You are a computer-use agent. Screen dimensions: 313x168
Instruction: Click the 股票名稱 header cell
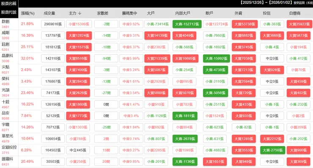9,3
